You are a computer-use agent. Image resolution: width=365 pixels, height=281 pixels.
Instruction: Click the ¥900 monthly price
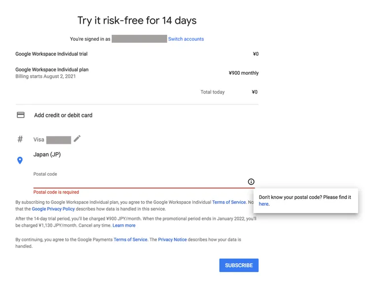244,73
